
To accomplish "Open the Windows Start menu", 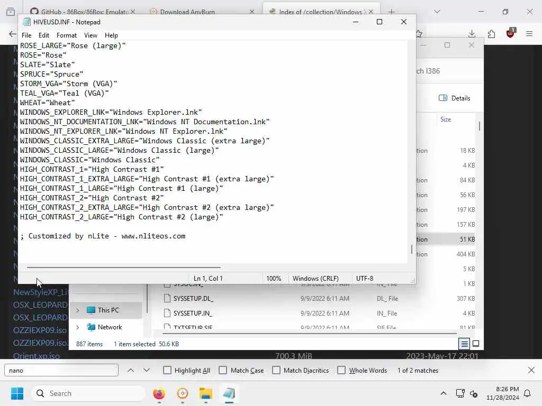I will [x=17, y=393].
